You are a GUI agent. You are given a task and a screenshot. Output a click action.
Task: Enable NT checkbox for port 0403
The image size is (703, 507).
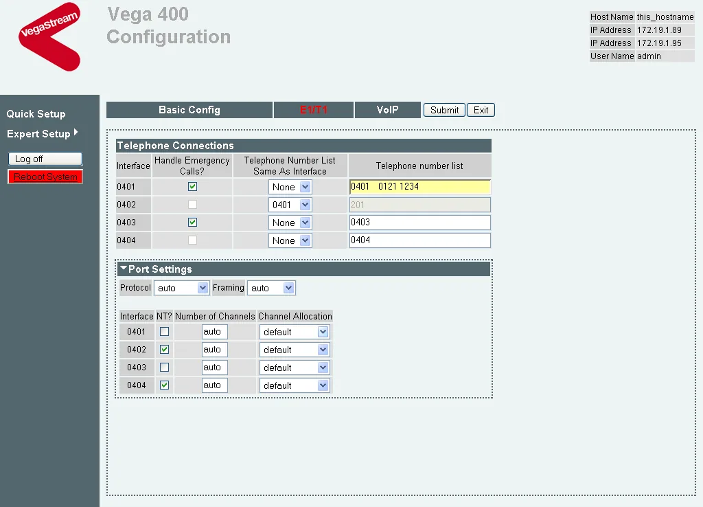pyautogui.click(x=165, y=368)
